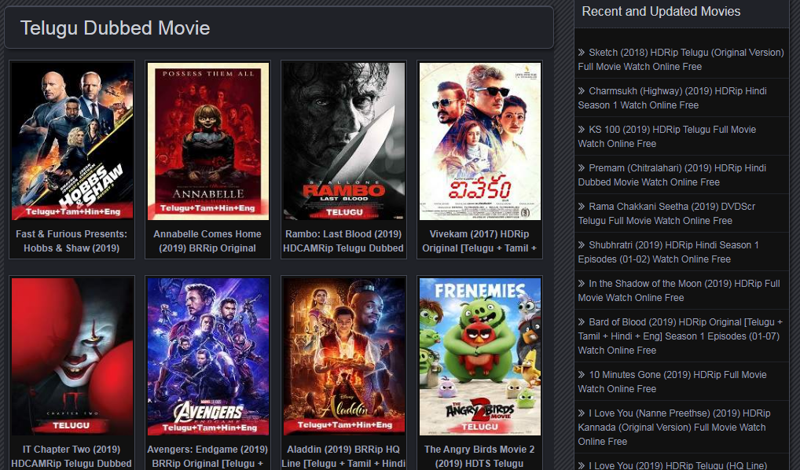Open 'In the Shadow of the Moon' sidebar link
The width and height of the screenshot is (800, 470).
678,290
